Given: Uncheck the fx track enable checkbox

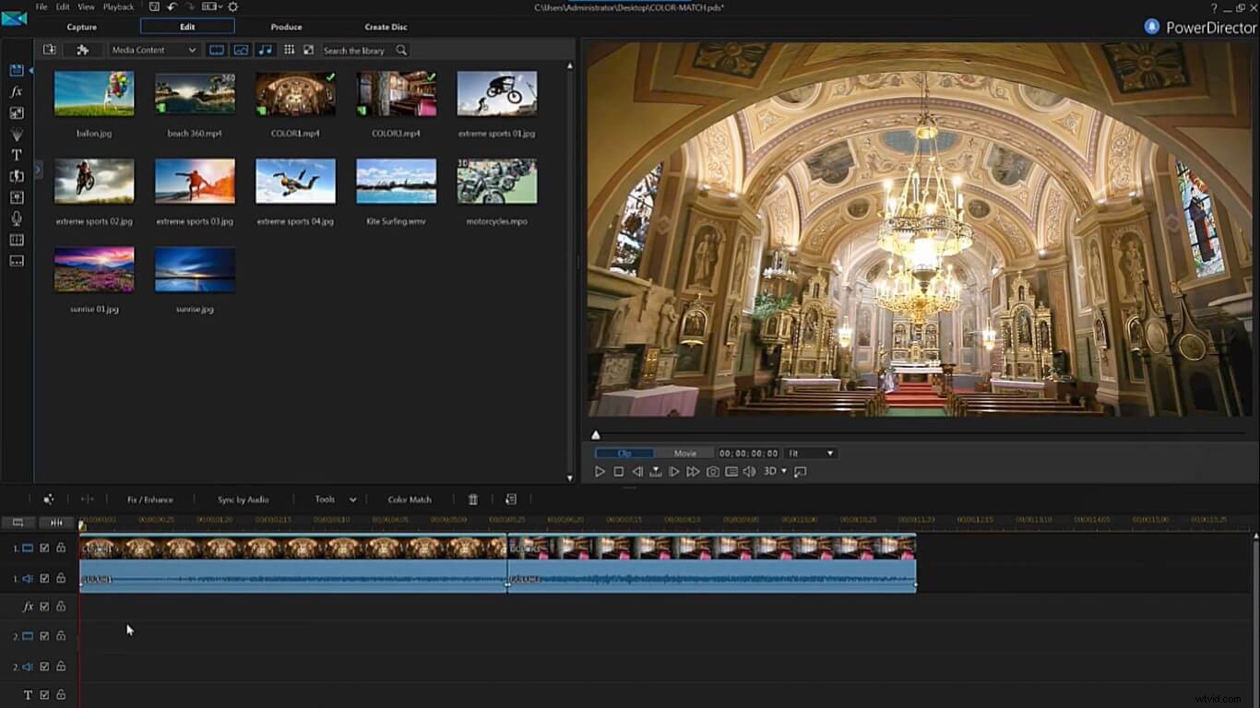Looking at the screenshot, I should [x=44, y=607].
